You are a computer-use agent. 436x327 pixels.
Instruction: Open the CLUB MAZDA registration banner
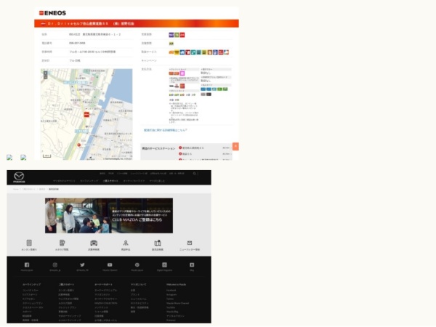109,216
